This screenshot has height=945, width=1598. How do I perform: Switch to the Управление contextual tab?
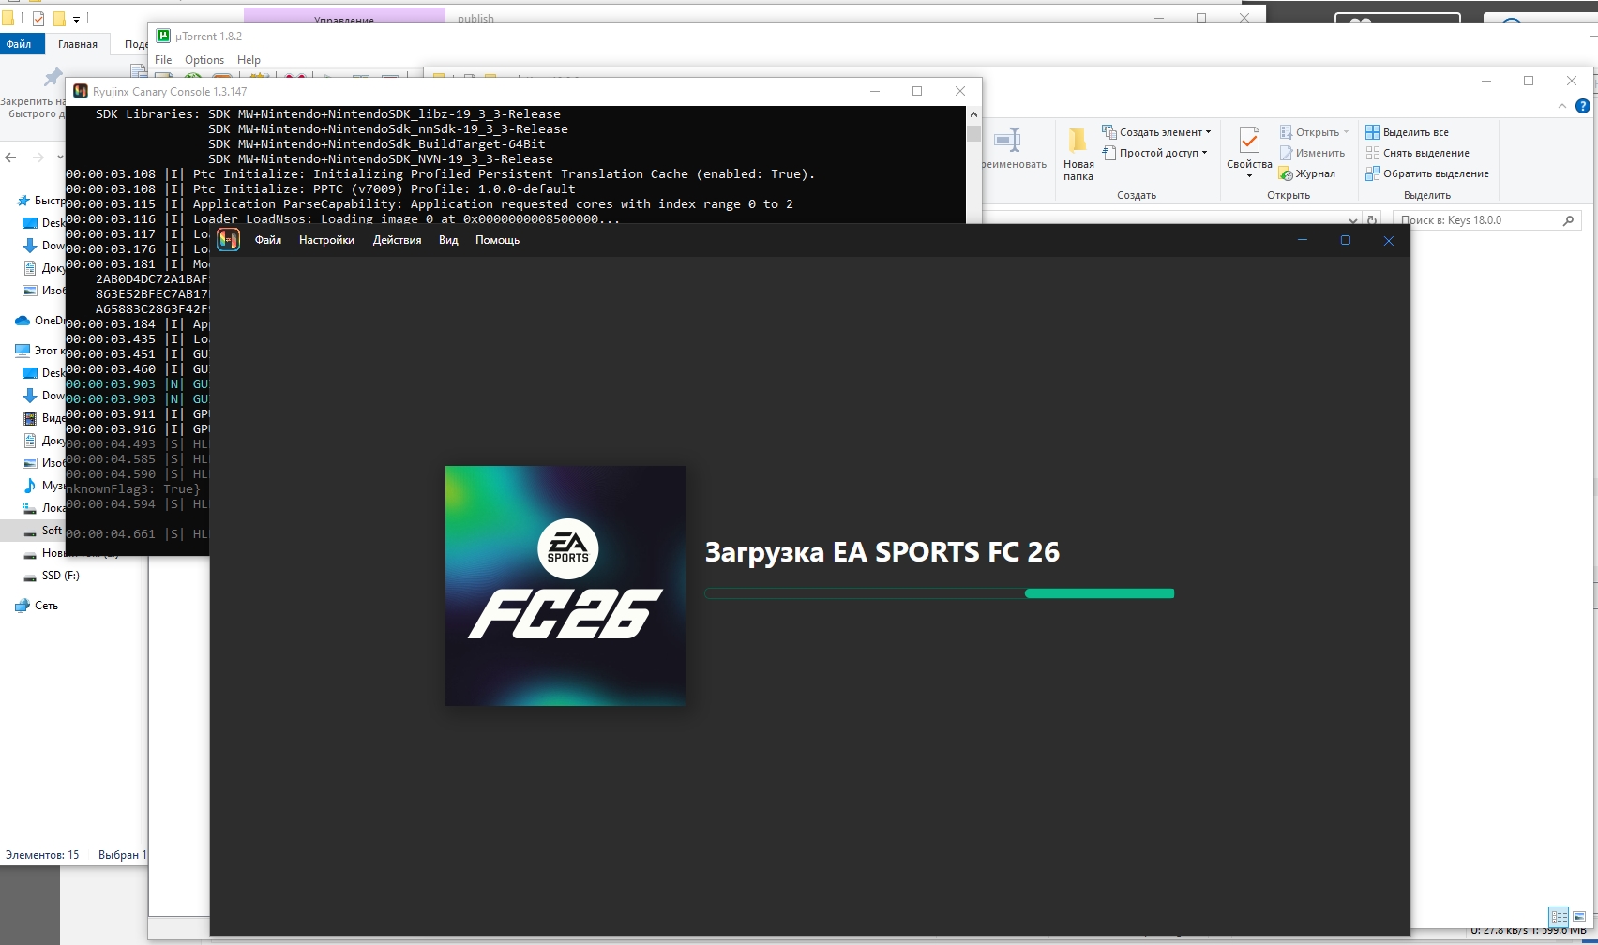[344, 18]
